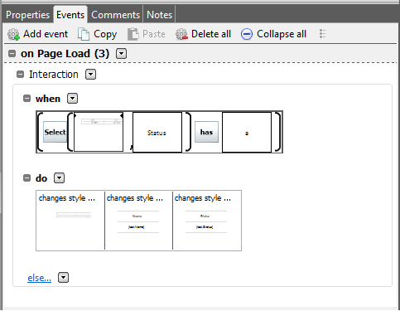Select the first changes style action thumbnail
Image resolution: width=400 pixels, height=311 pixels.
click(70, 220)
